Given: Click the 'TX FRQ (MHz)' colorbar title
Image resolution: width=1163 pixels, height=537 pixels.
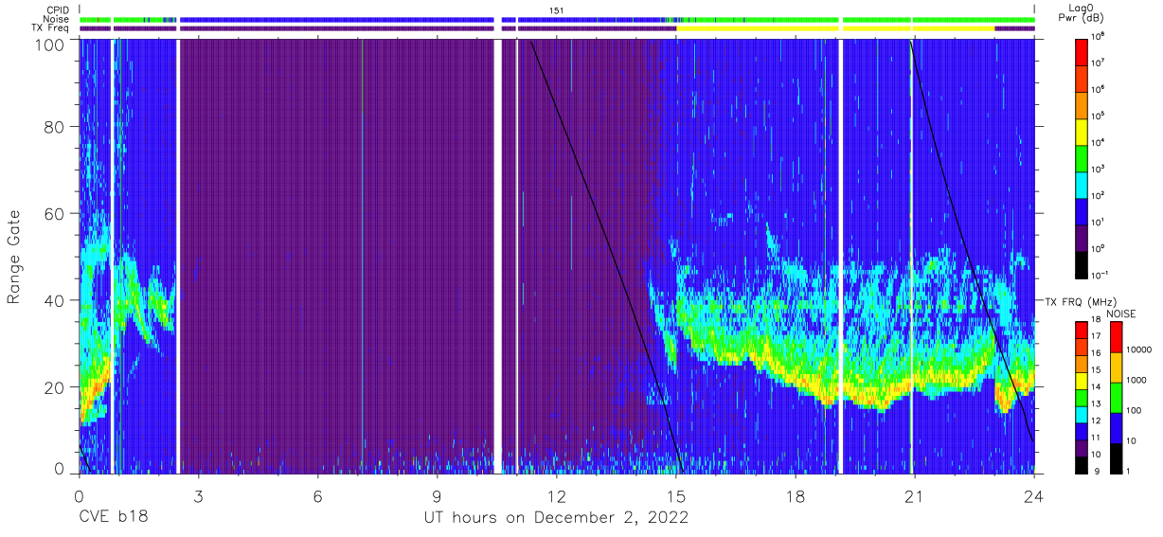Looking at the screenshot, I should coord(1081,301).
